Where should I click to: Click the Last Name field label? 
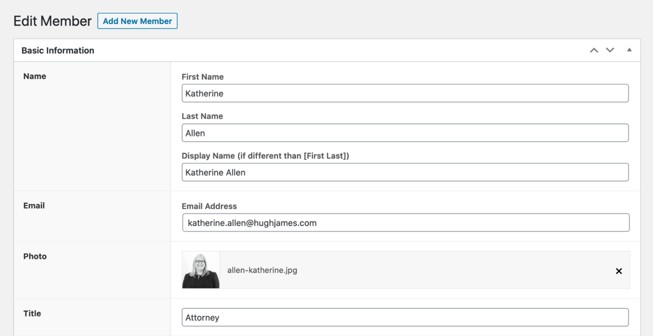tap(202, 116)
